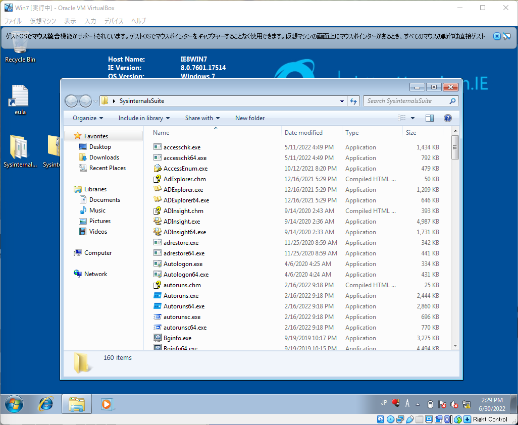Select Videos library in sidebar
518x425 pixels.
[x=98, y=231]
